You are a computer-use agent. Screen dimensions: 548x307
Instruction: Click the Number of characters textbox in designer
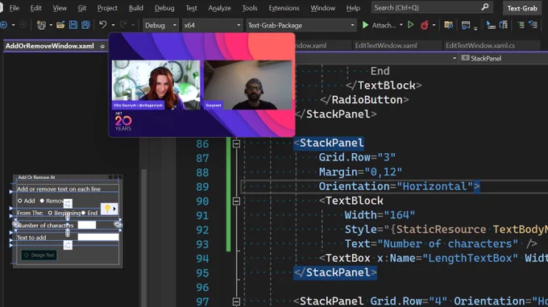point(87,225)
